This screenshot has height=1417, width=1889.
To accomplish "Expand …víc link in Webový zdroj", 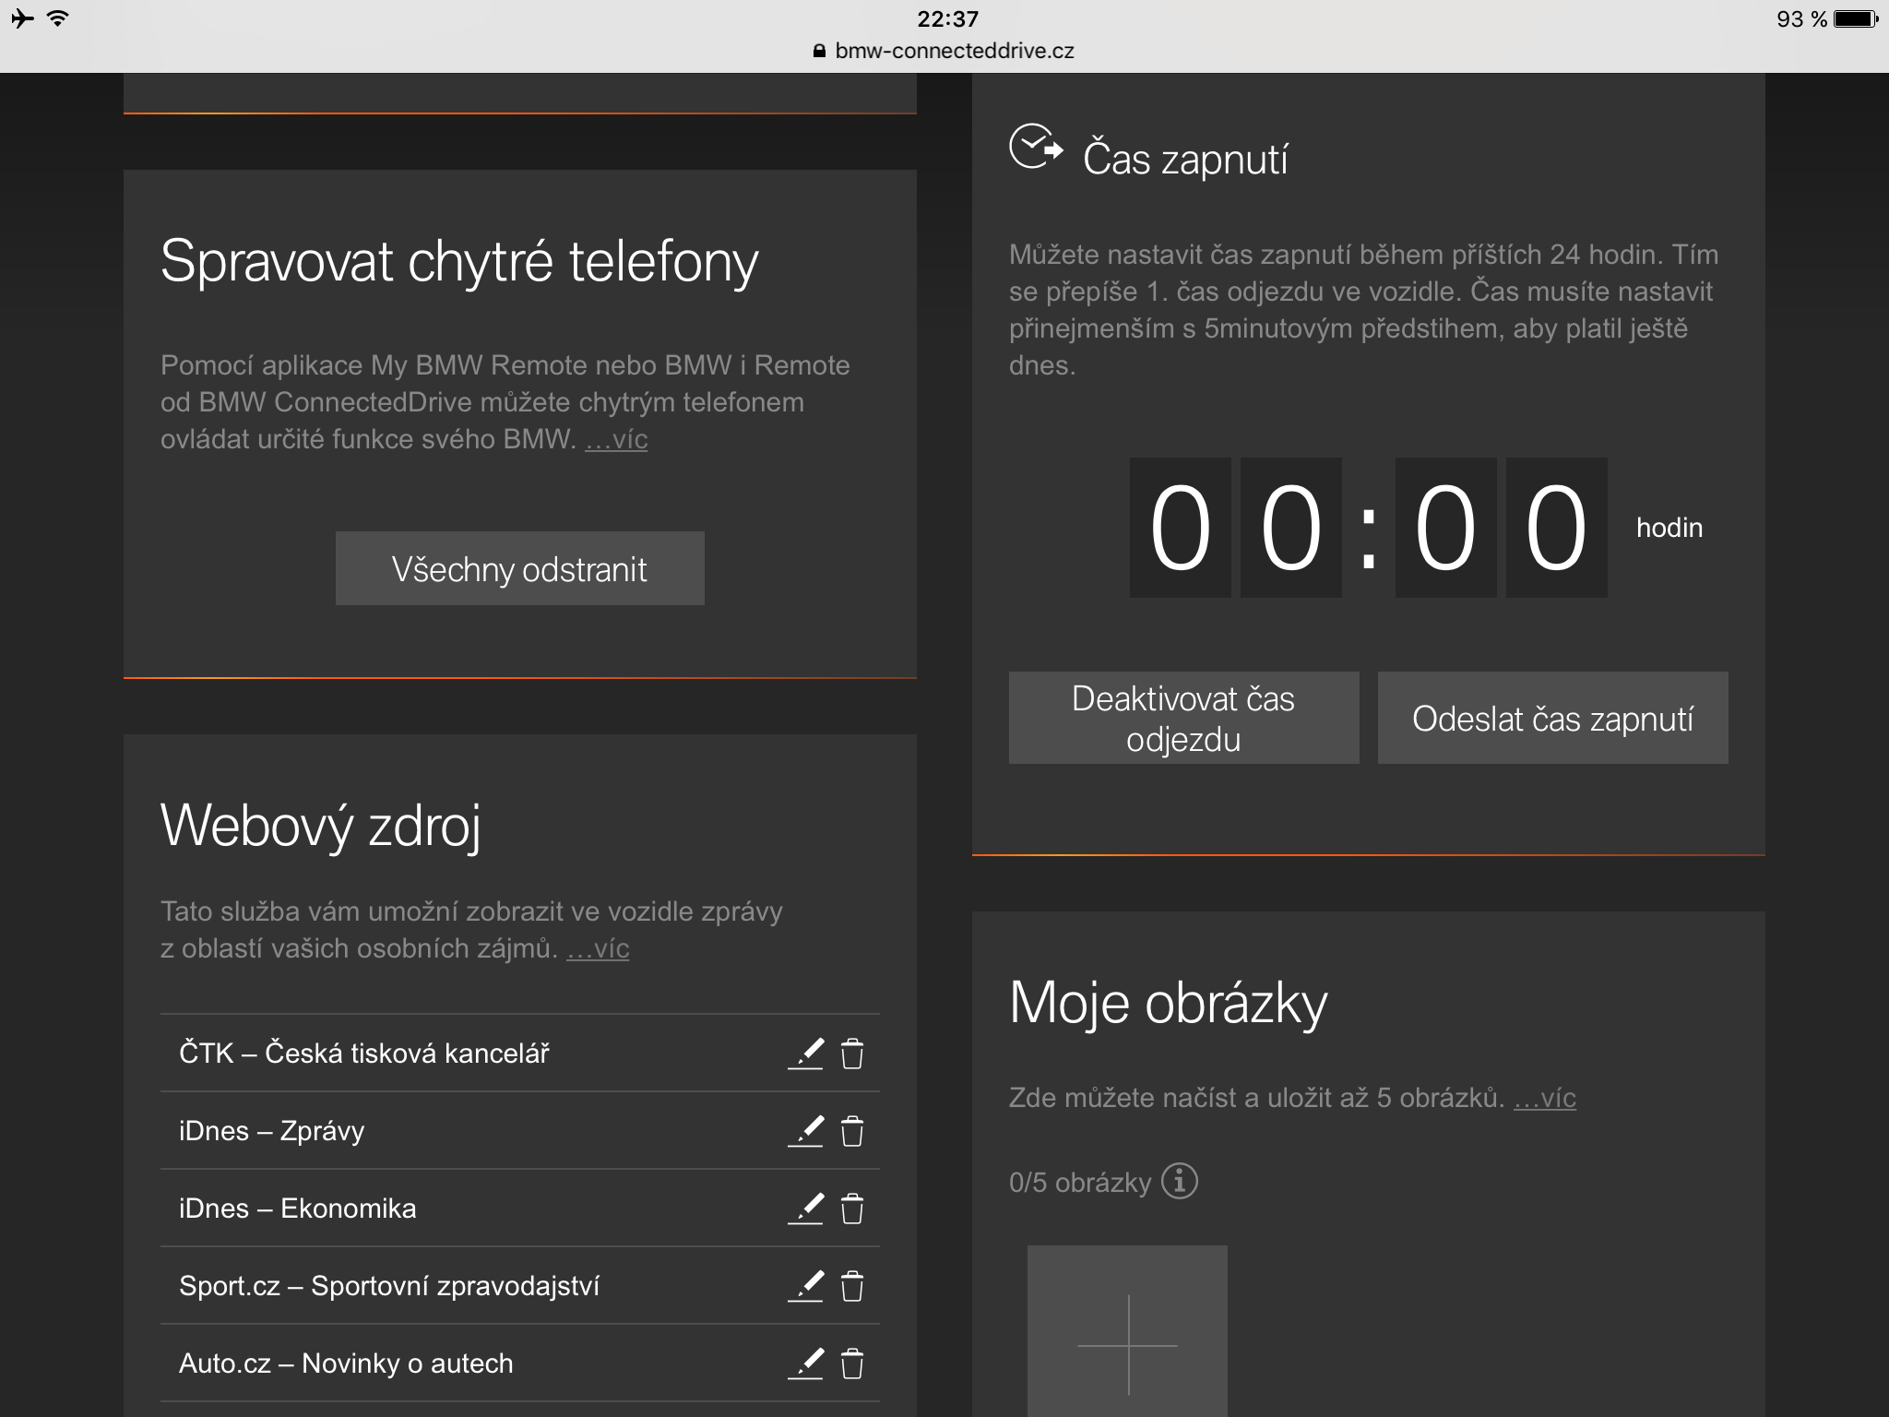I will tap(598, 948).
